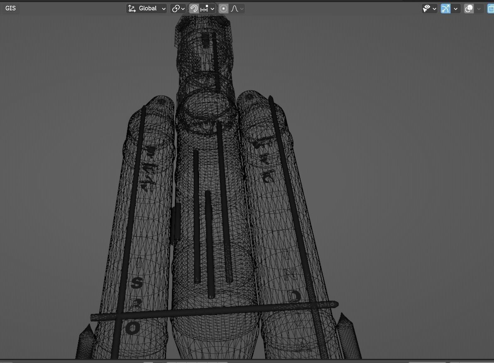
Task: Toggle proportional editing circle icon
Action: tap(223, 8)
